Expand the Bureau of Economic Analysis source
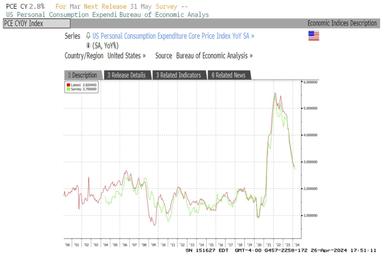 pos(214,56)
